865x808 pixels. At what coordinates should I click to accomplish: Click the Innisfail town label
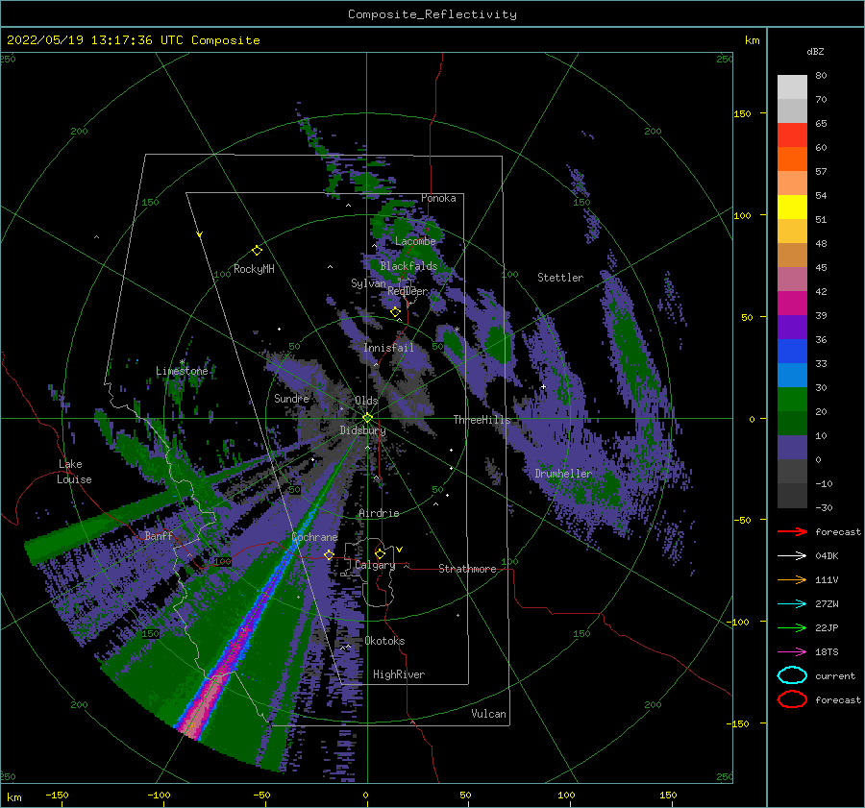[x=388, y=348]
